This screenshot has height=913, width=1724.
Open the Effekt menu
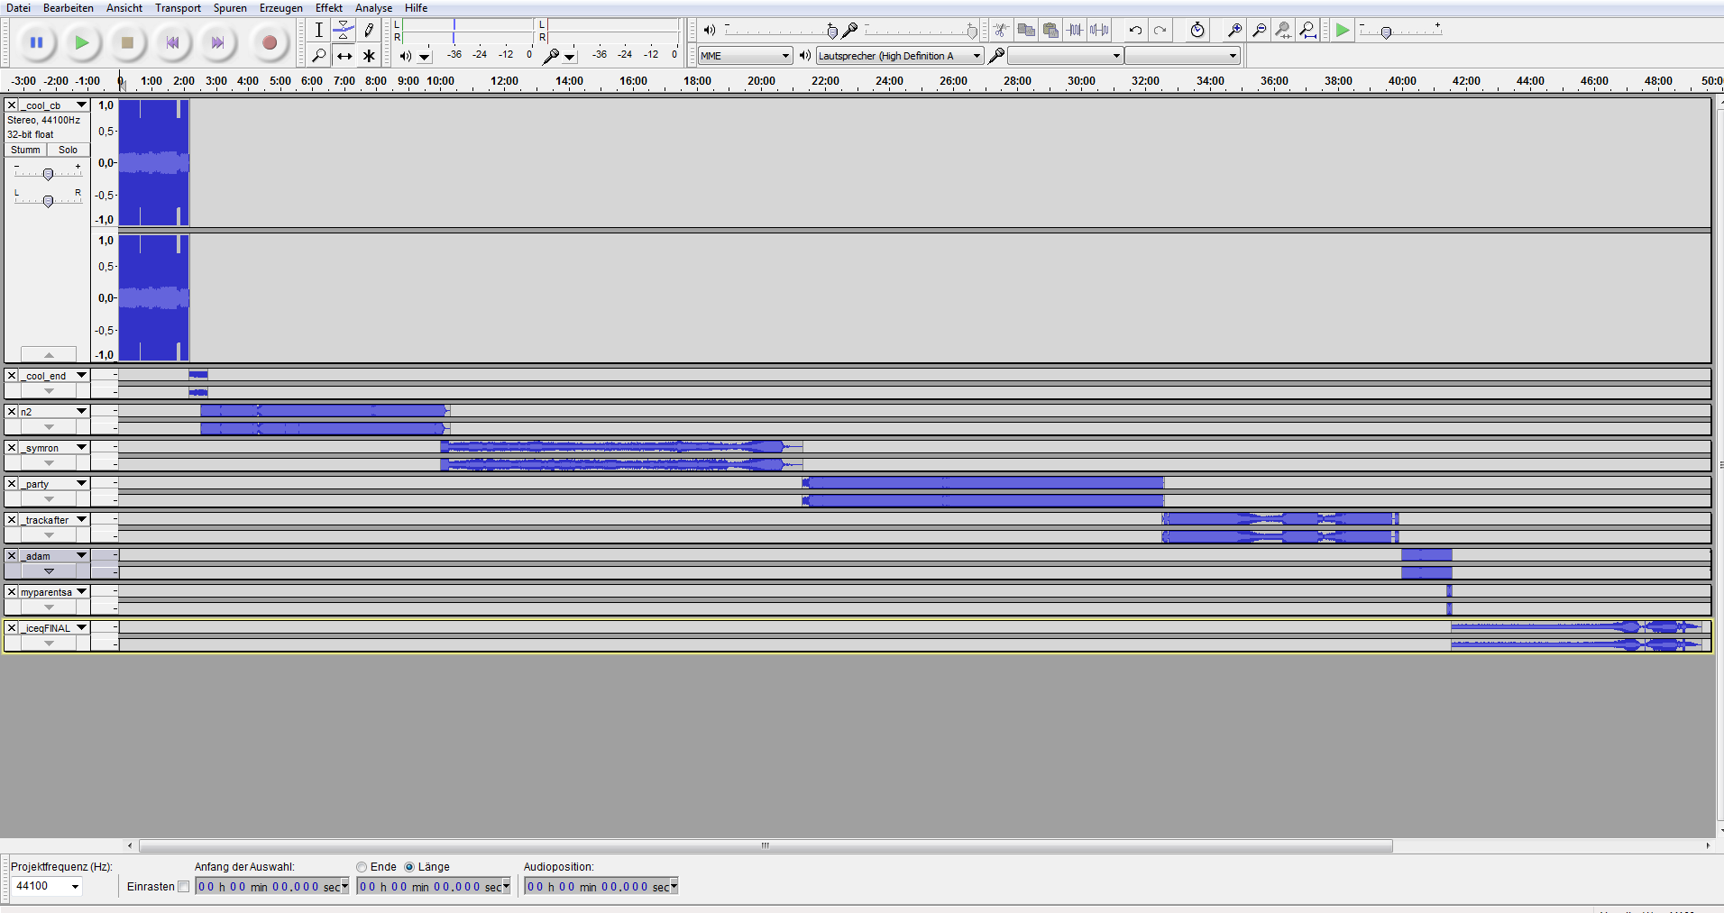[x=328, y=8]
